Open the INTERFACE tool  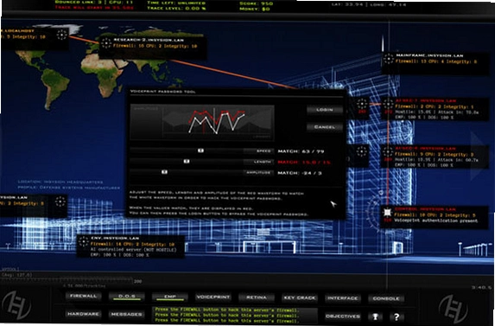(342, 297)
